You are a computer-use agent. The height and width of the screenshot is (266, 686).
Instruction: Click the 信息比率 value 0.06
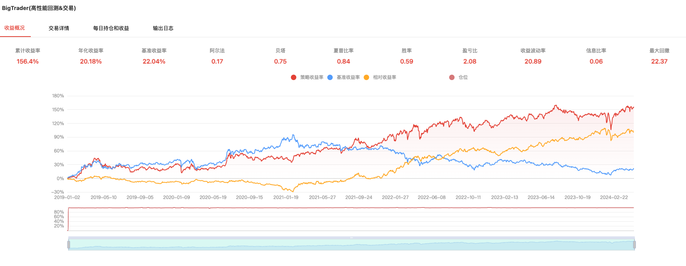[596, 62]
